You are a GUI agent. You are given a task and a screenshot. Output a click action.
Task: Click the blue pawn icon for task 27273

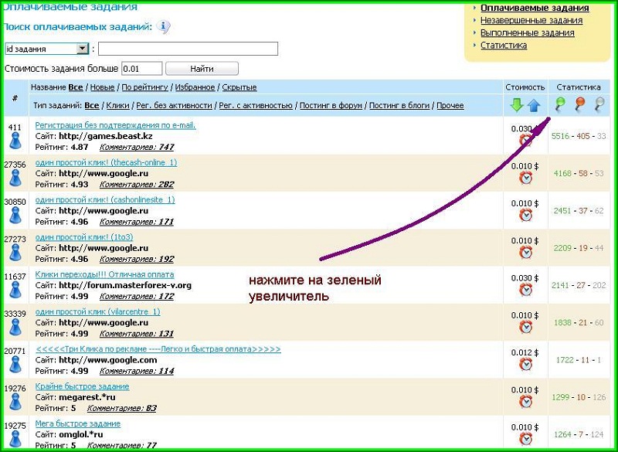click(x=15, y=253)
